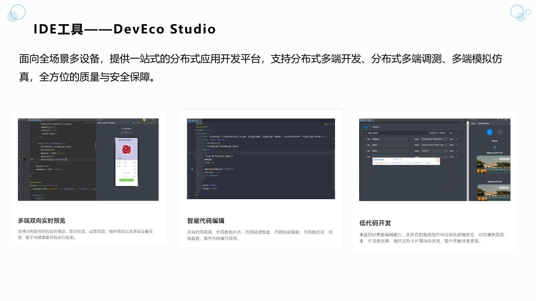Select the tablet device icon beside Phone

500,132
